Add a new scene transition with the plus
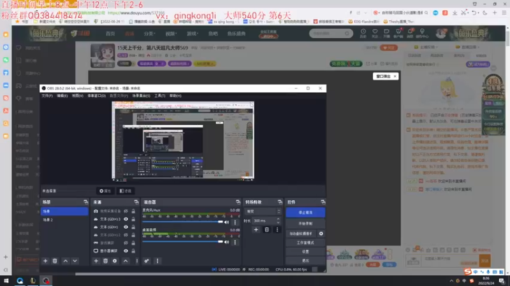This screenshot has width=510, height=286. pos(256,230)
